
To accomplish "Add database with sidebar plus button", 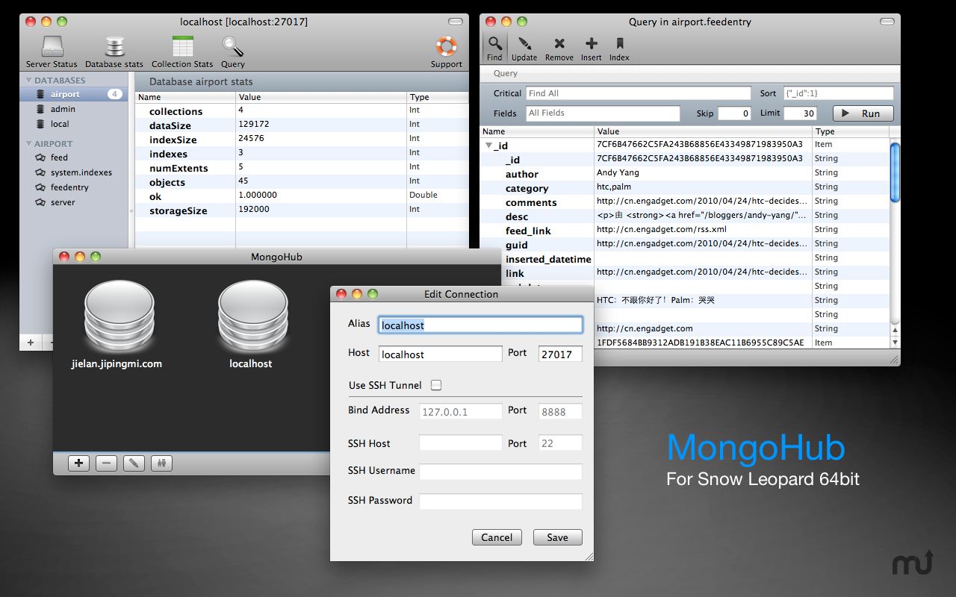I will tap(31, 343).
